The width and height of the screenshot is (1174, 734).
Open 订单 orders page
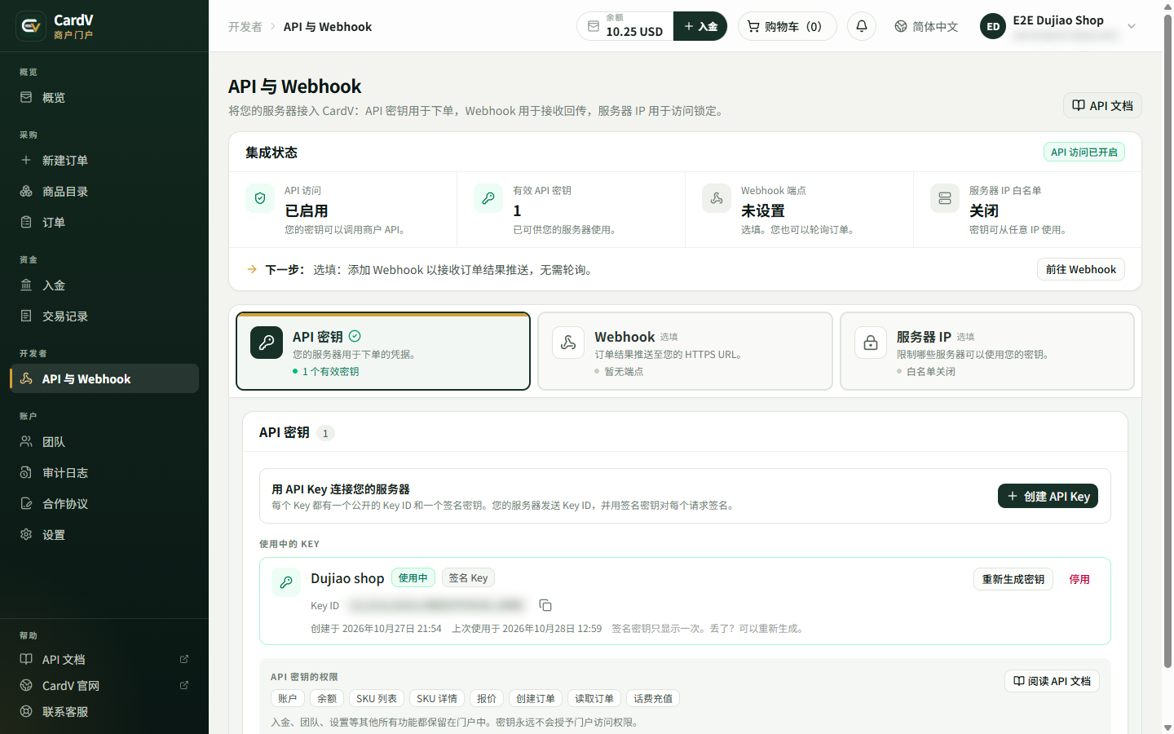(x=104, y=222)
